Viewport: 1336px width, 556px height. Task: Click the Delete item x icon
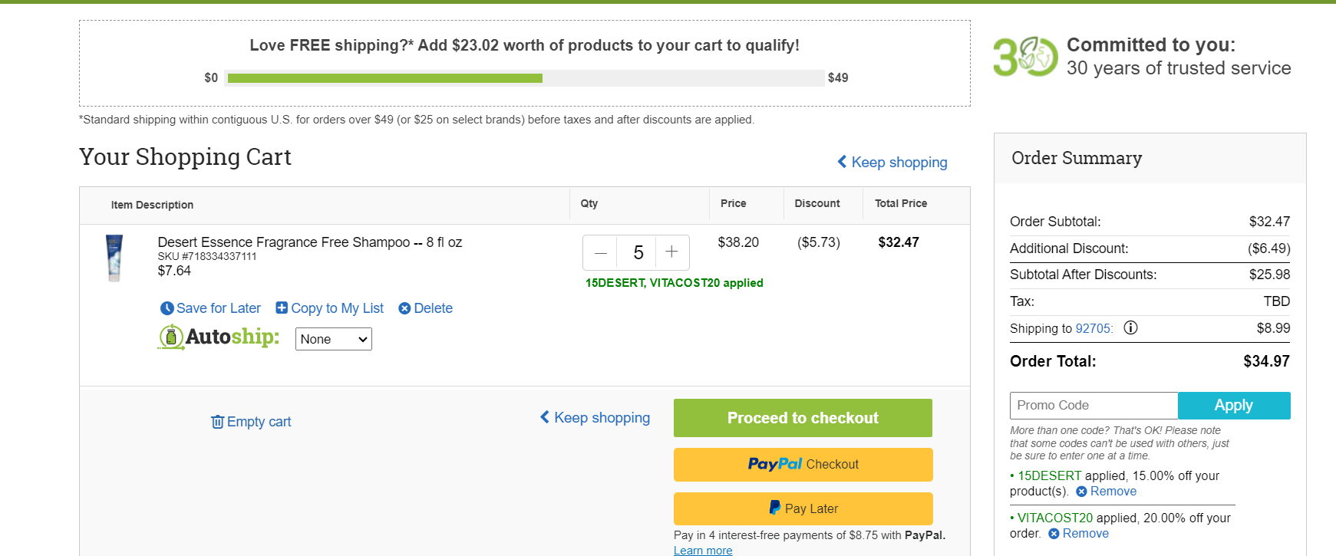pos(404,308)
